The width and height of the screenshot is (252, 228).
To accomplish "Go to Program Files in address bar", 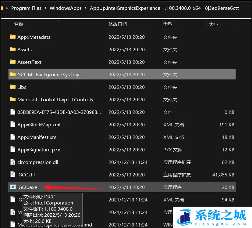I will point(26,8).
